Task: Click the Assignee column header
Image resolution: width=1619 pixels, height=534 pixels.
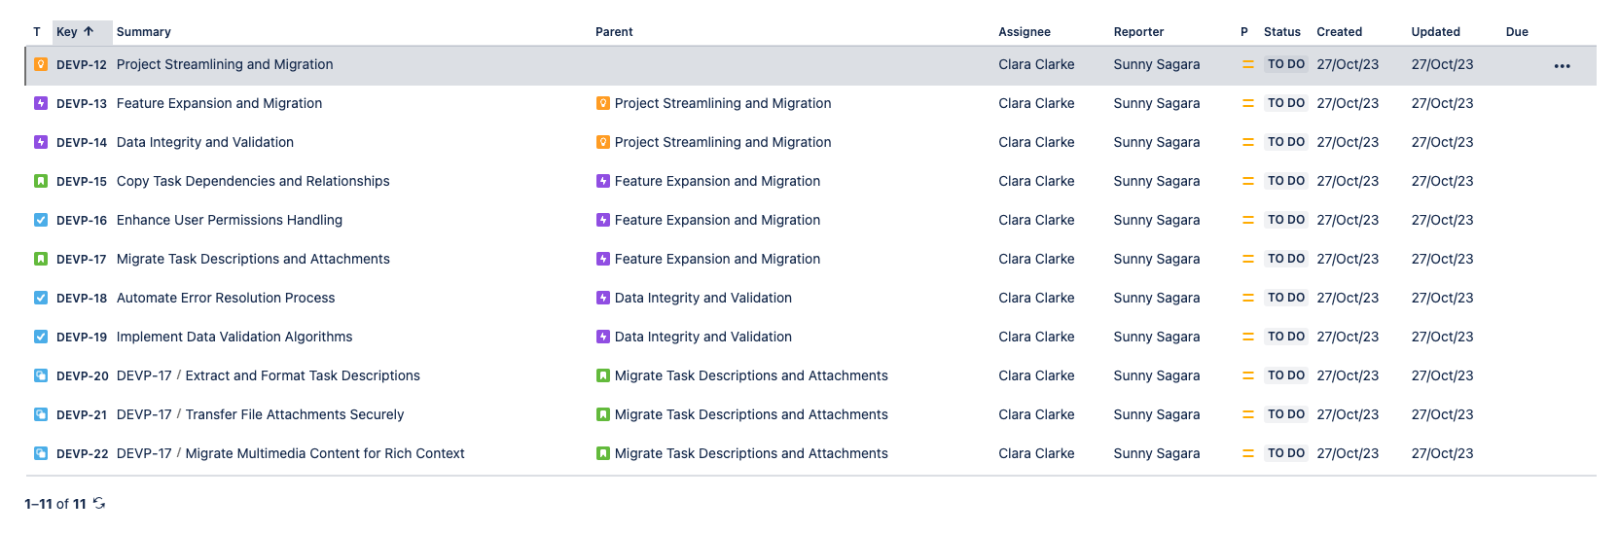Action: (x=1024, y=32)
